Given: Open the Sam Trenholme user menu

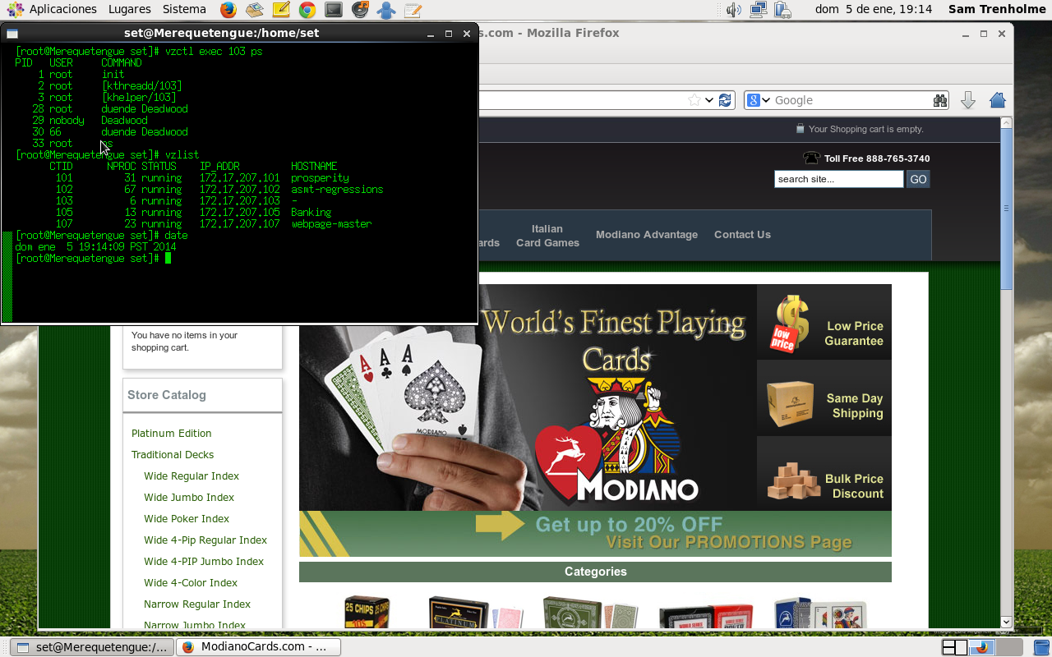Looking at the screenshot, I should point(995,9).
